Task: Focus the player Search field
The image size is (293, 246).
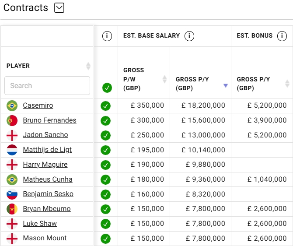Action: [47, 86]
